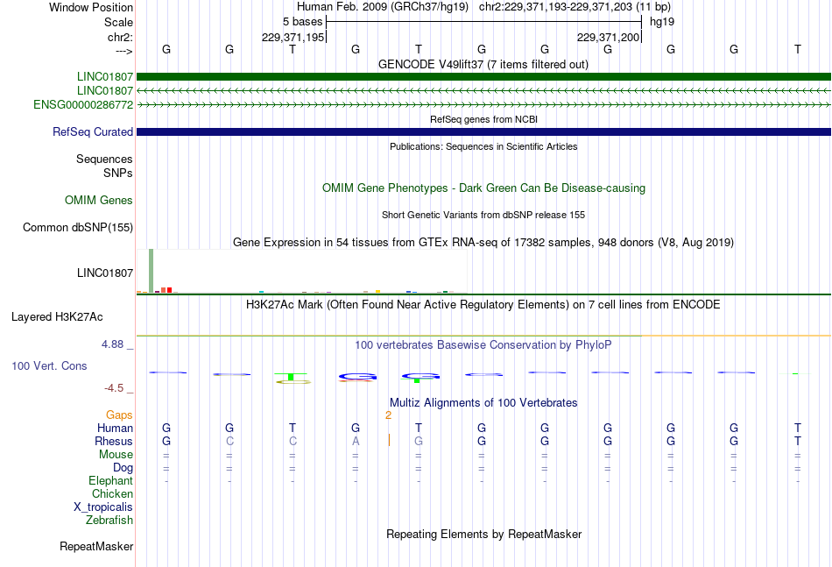Click the Scale label
The width and height of the screenshot is (832, 567).
pos(118,22)
